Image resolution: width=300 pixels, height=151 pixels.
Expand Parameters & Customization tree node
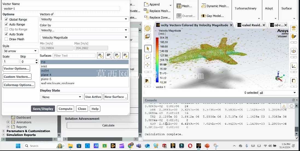click(x=4, y=131)
